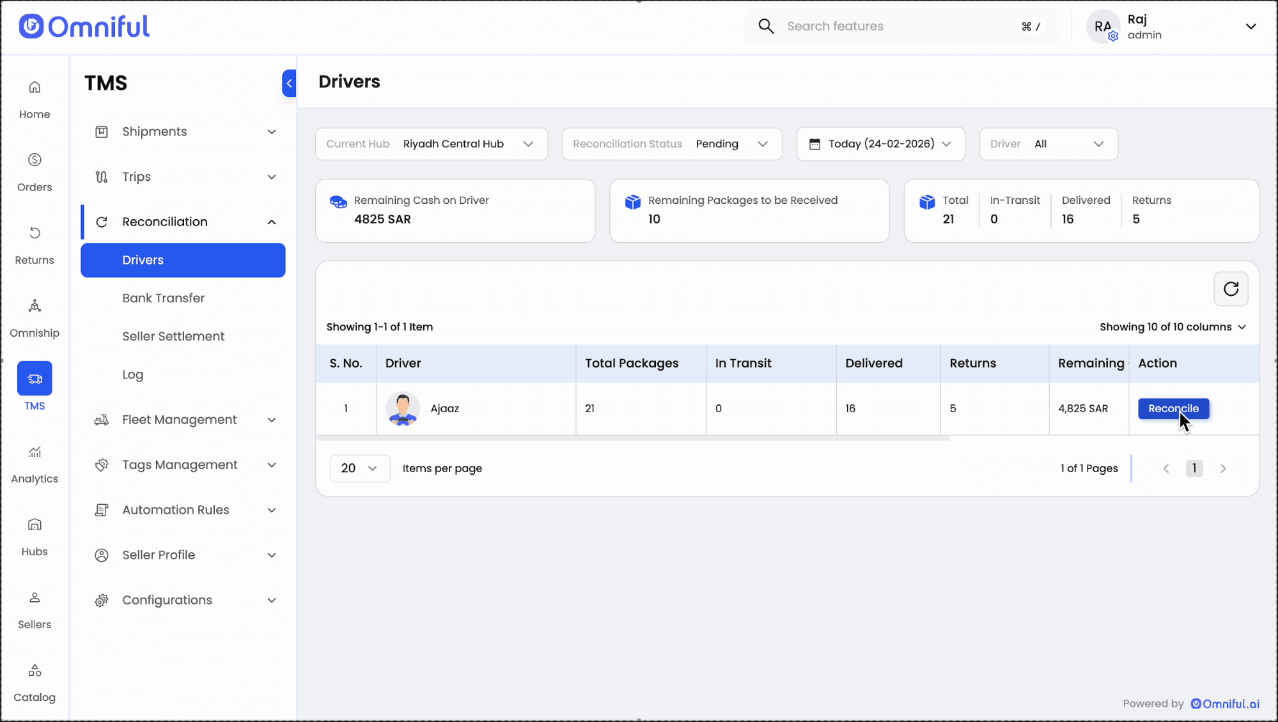
Task: Open Home from the left rail
Action: point(35,99)
